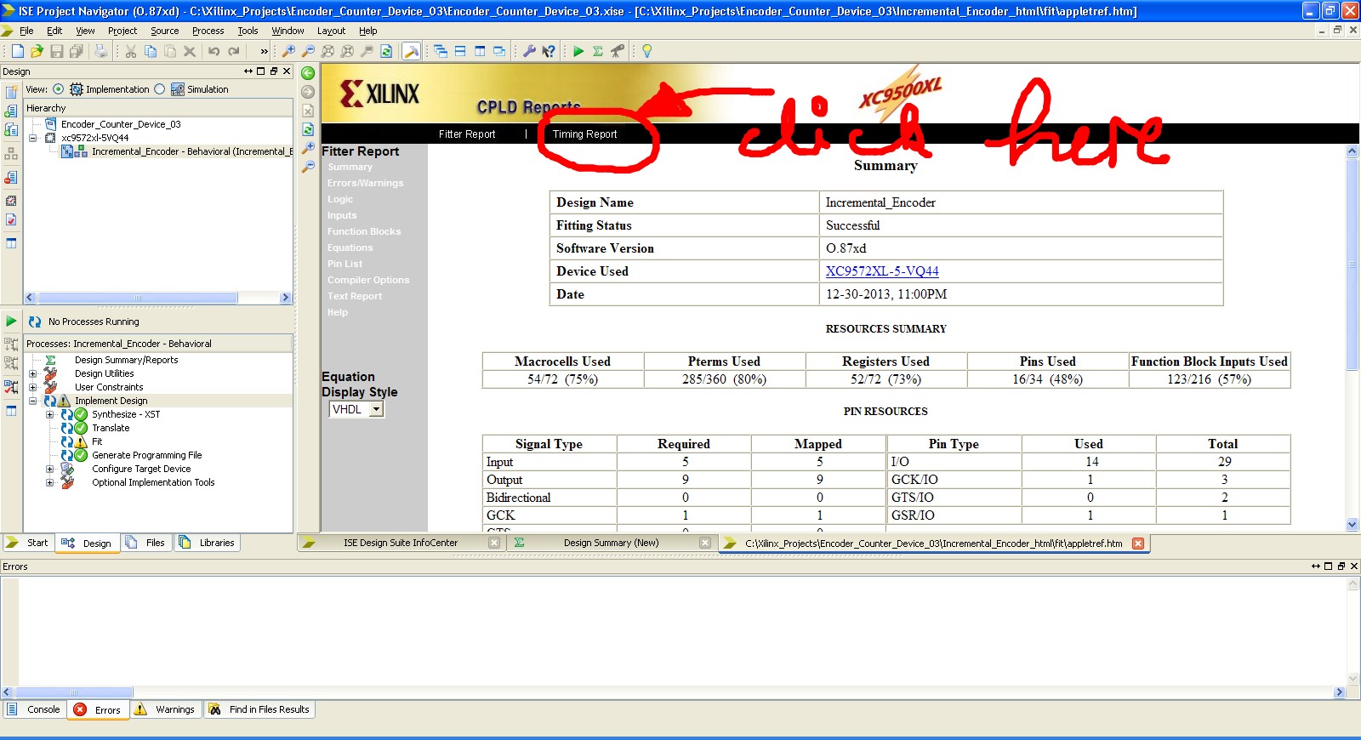This screenshot has height=740, width=1361.
Task: Expand the Optional Implementation Tools node
Action: pyautogui.click(x=50, y=482)
